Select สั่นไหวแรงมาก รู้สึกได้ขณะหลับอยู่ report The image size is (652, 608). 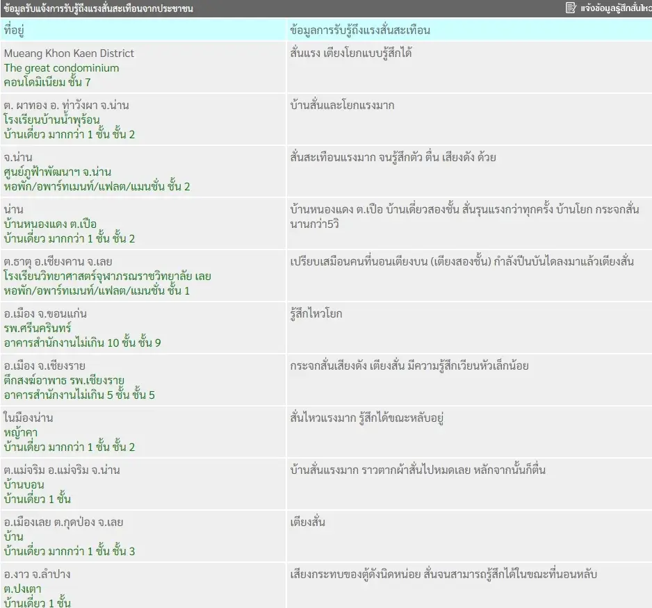[367, 418]
